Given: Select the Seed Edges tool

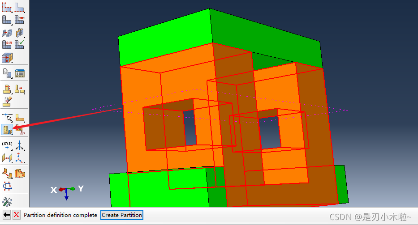Looking at the screenshot, I should (19, 7).
